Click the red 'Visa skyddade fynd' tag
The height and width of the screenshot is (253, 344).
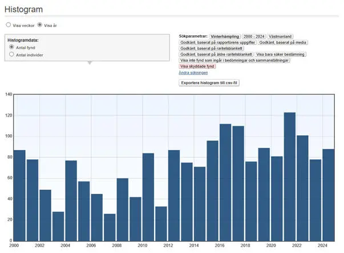pos(197,67)
